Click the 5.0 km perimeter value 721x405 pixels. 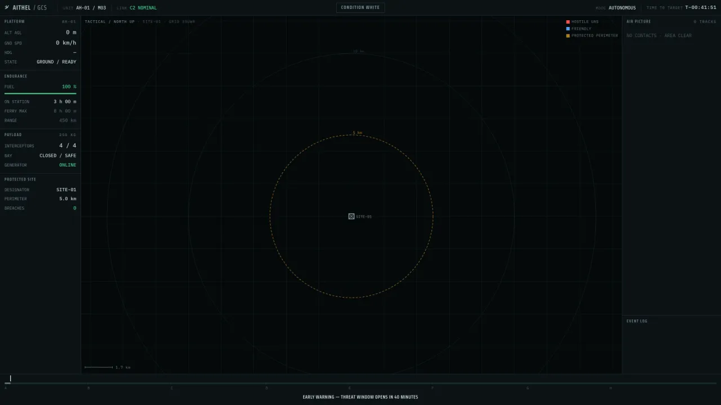[68, 199]
